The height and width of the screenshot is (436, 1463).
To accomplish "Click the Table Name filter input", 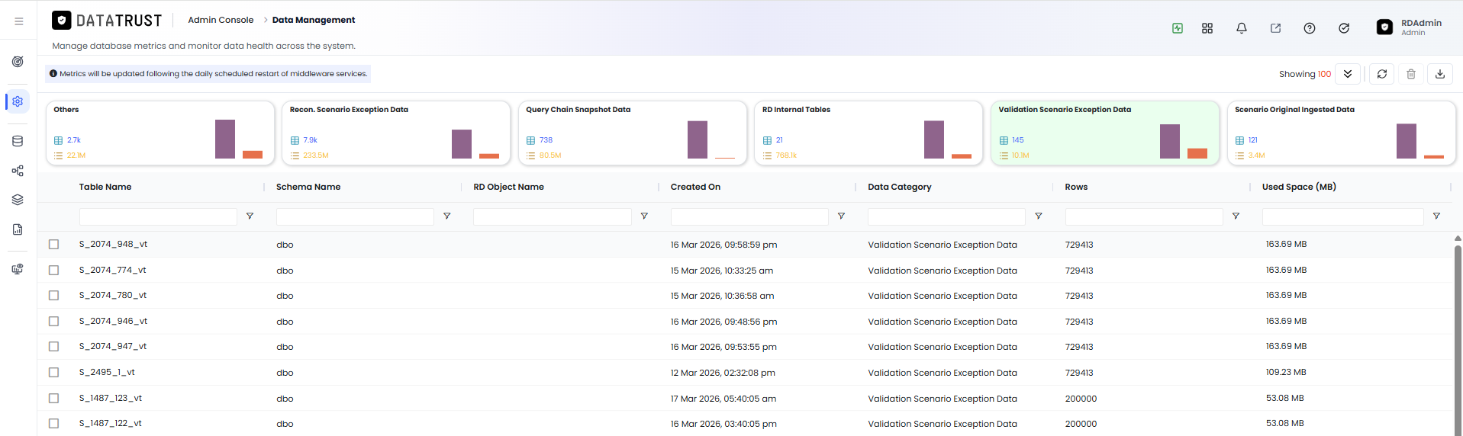I will [x=158, y=216].
